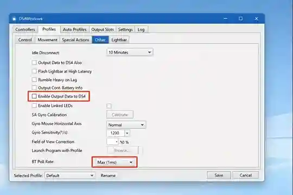Enable Output Data to DS4 Also checkbox
The image size is (293, 195).
click(34, 62)
